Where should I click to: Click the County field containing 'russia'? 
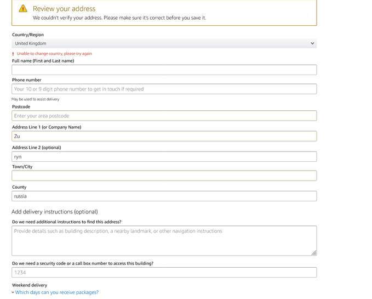click(x=164, y=196)
